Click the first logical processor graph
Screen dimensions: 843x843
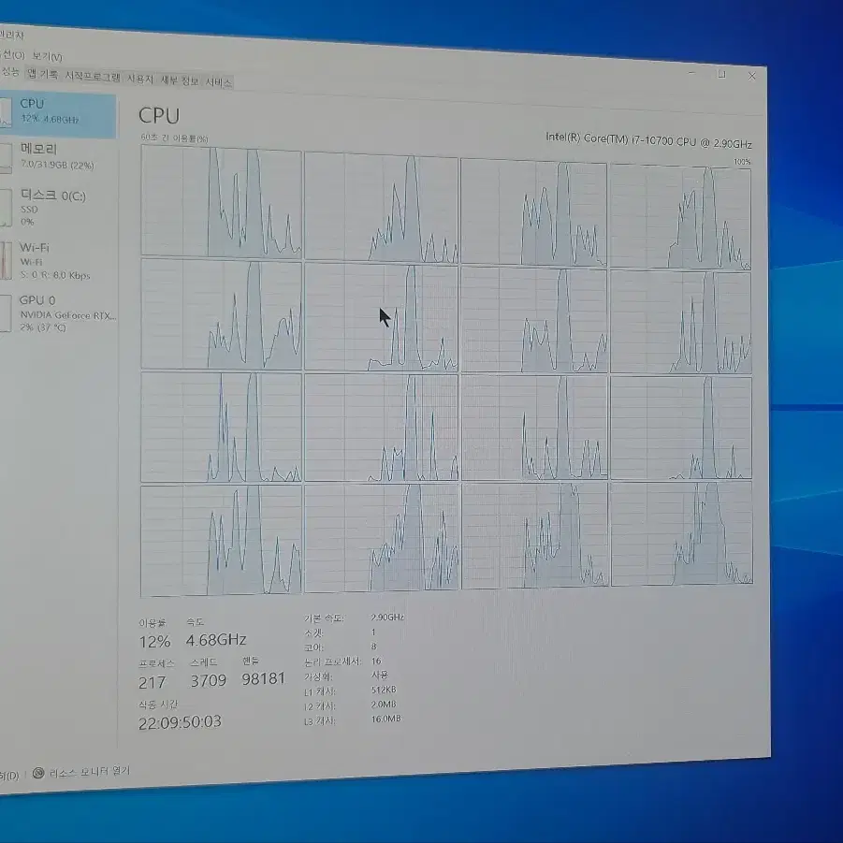221,201
